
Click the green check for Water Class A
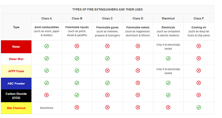pos(46,46)
